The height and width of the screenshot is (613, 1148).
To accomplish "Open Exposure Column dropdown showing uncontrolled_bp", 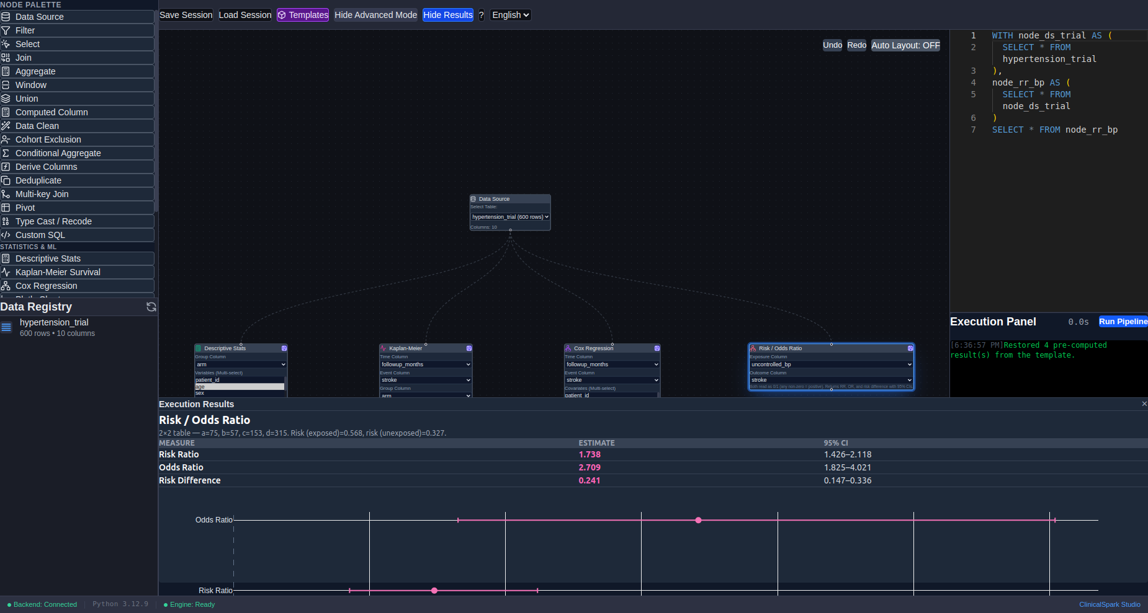I will tap(832, 364).
